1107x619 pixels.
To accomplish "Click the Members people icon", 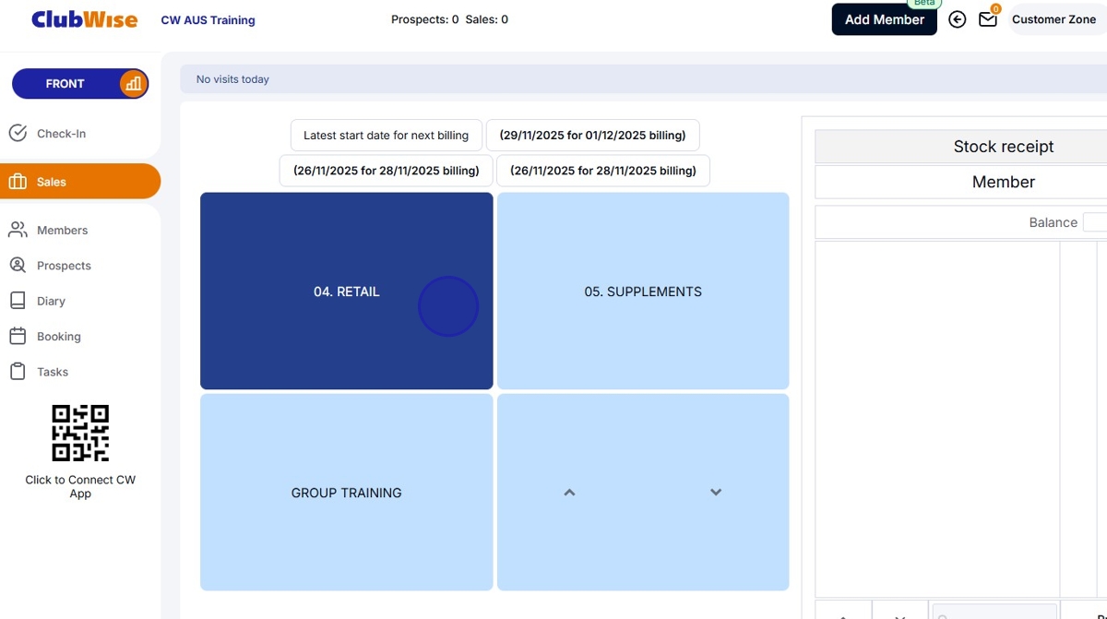I will 18,230.
